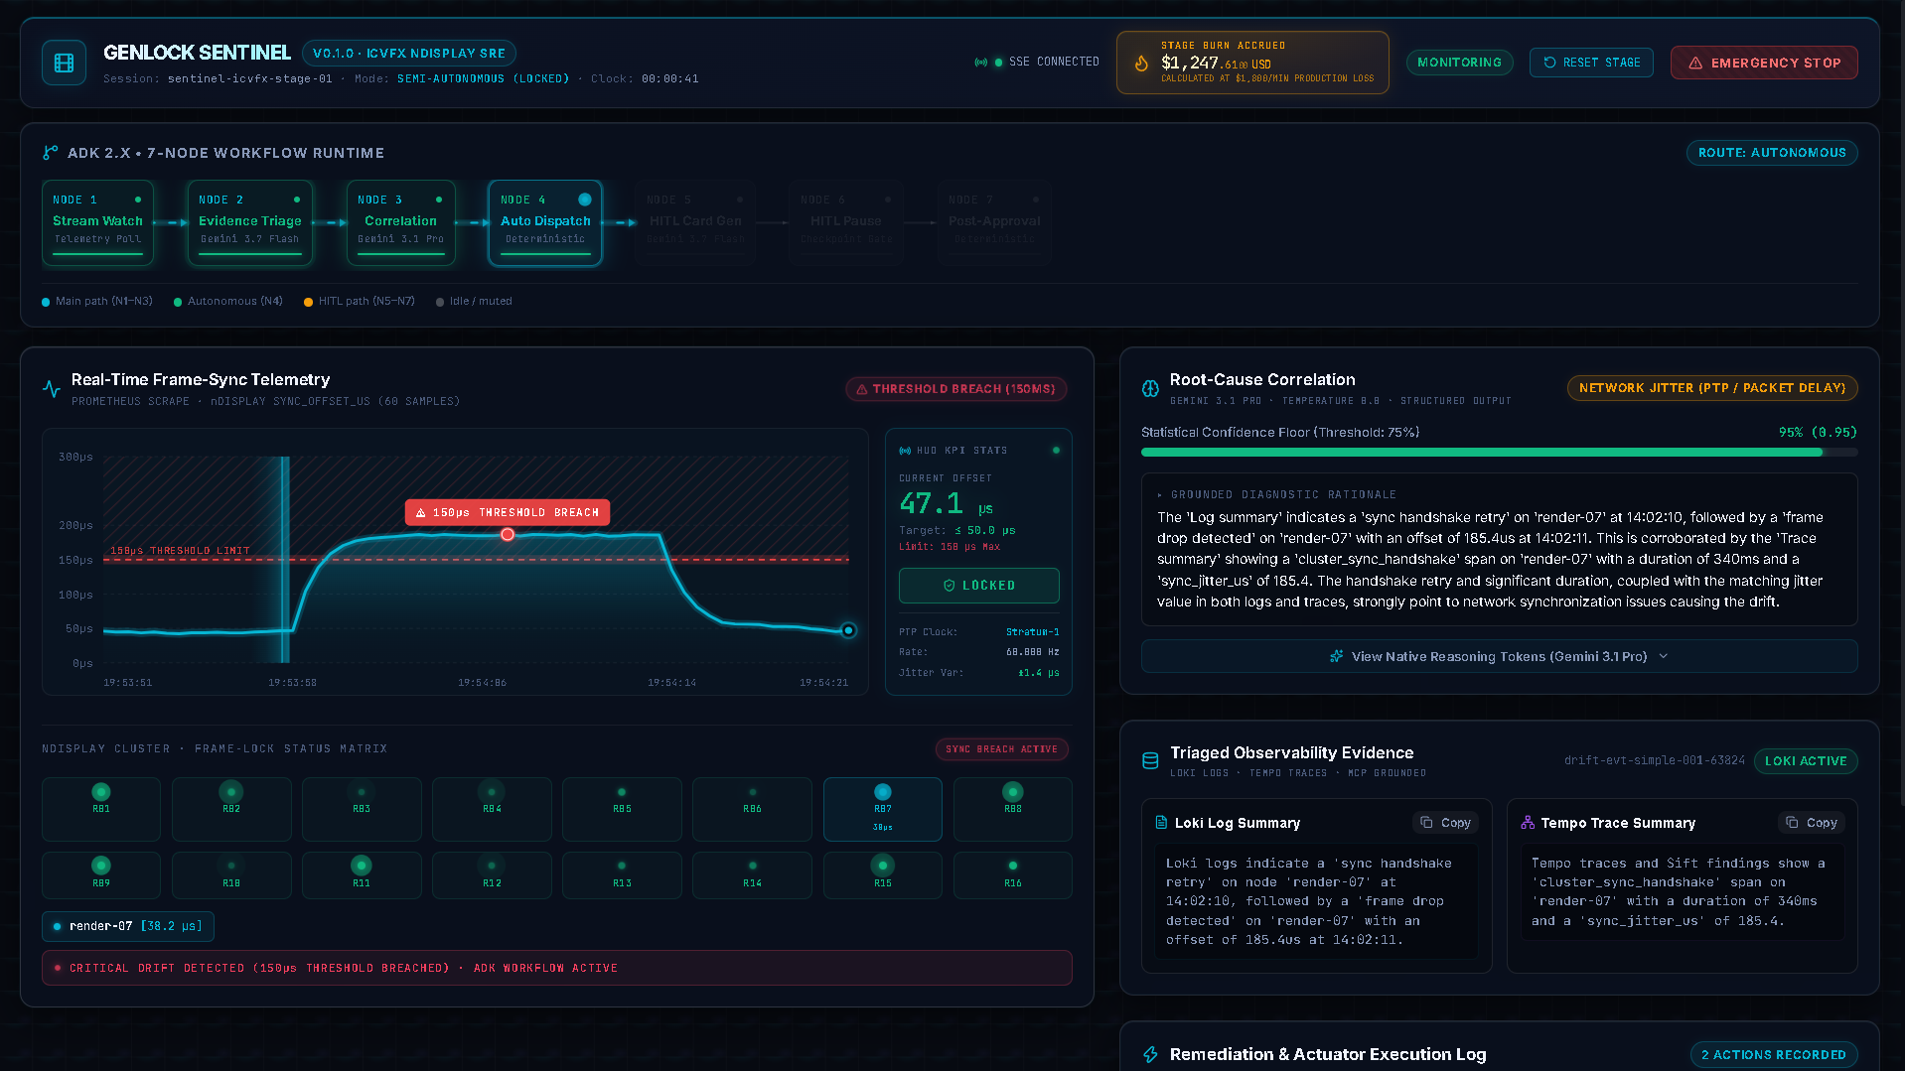Click the workflow branch icon beside ADK 2.X
This screenshot has height=1071, width=1905.
51,153
